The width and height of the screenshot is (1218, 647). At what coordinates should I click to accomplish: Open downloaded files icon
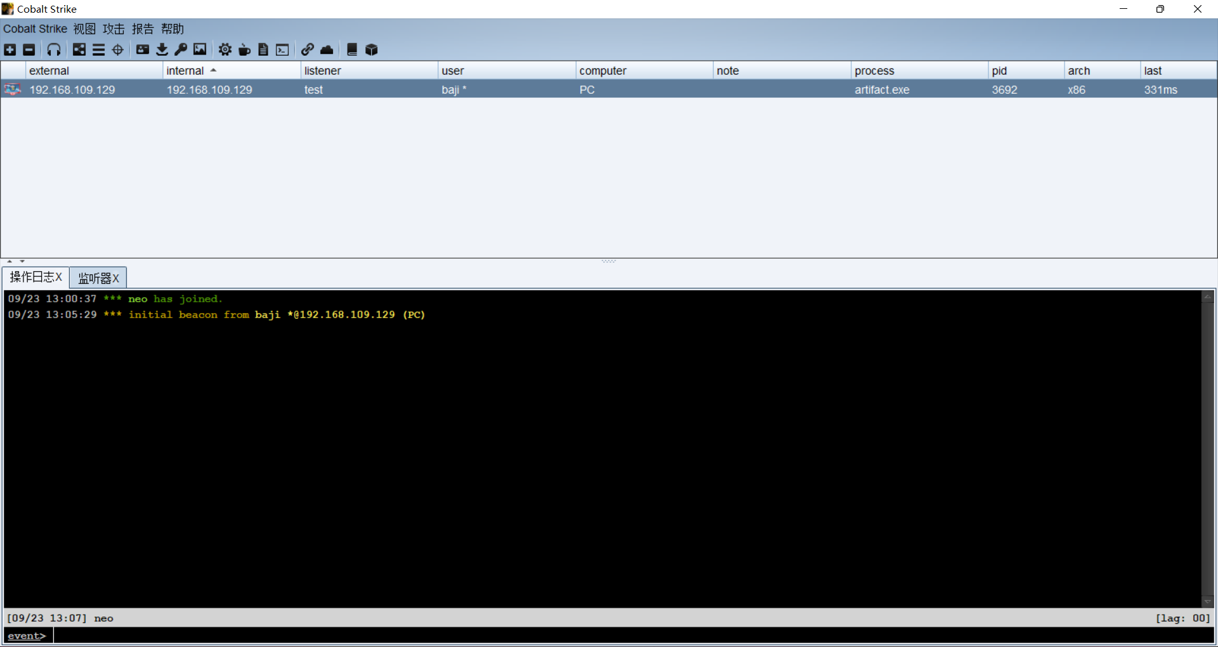click(162, 49)
